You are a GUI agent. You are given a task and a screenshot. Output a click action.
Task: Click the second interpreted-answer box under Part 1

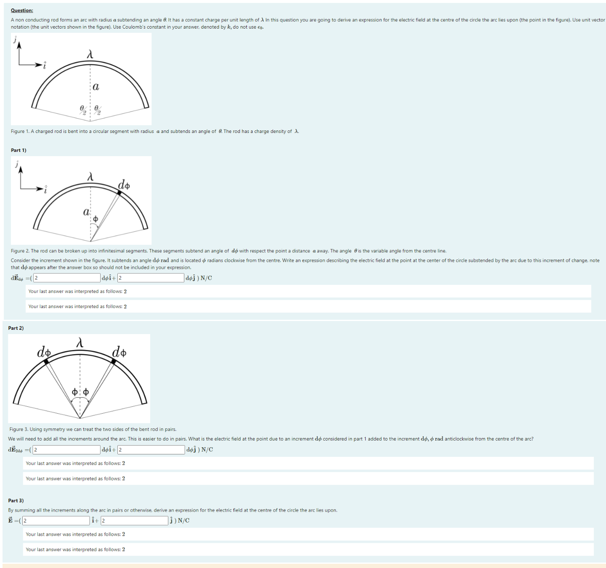(x=308, y=307)
